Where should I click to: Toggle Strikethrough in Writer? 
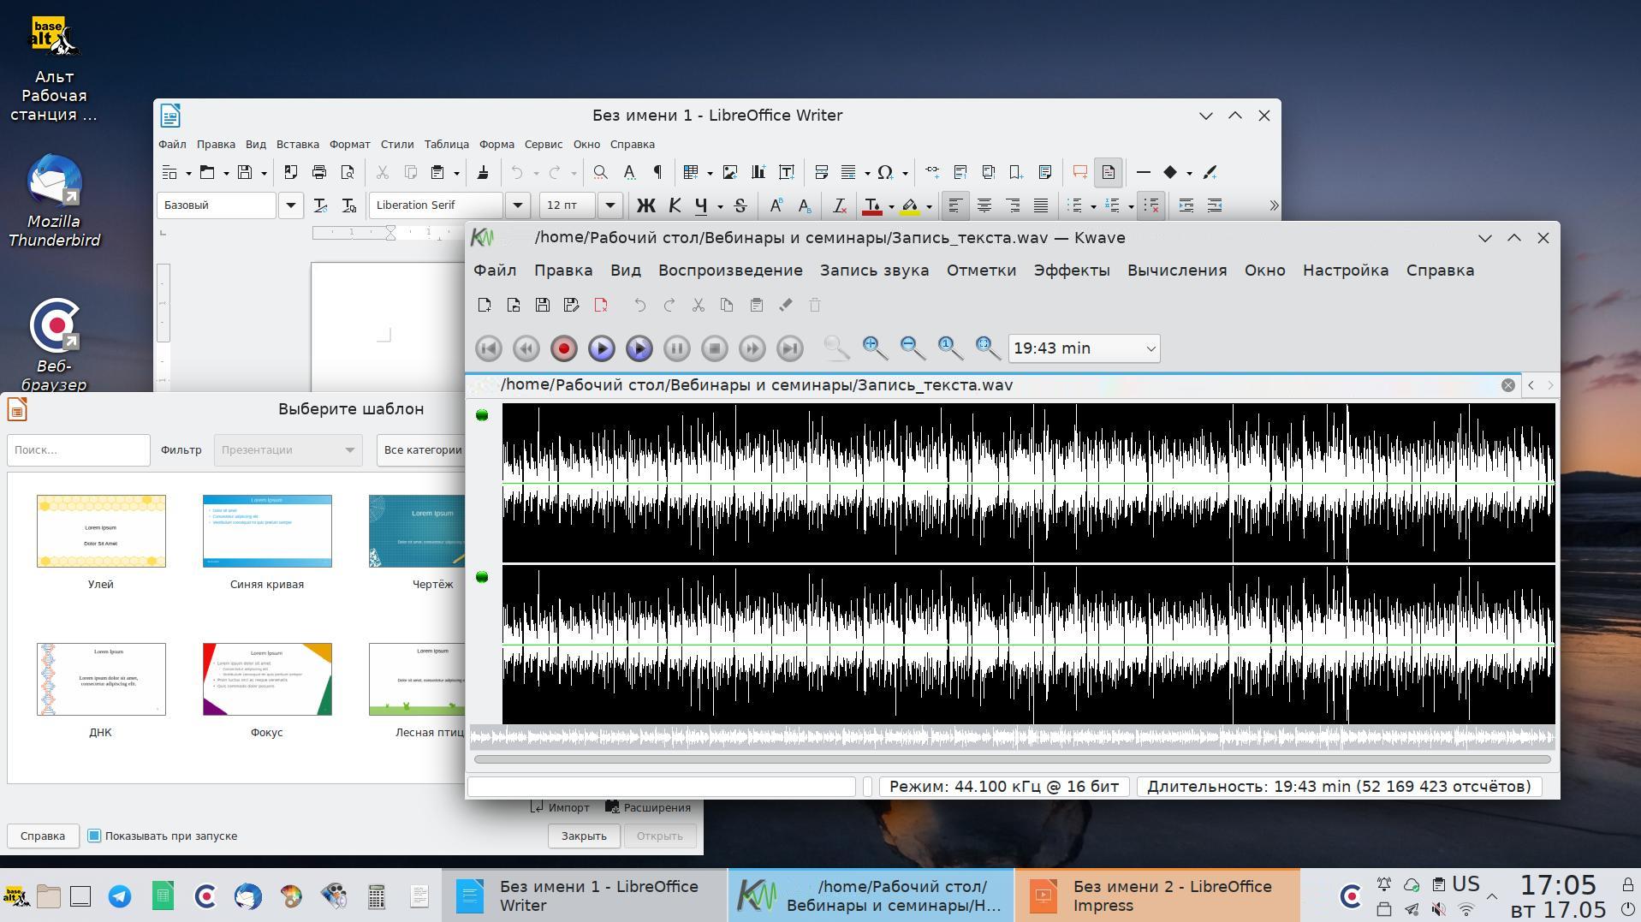[740, 205]
